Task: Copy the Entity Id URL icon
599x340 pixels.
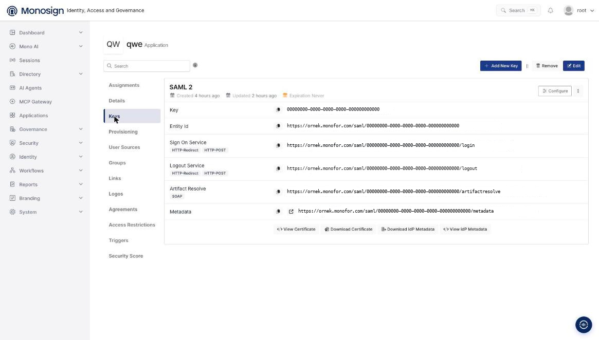Action: 278,126
